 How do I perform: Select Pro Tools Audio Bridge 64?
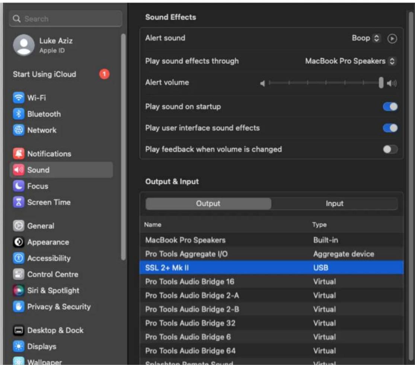pos(272,350)
